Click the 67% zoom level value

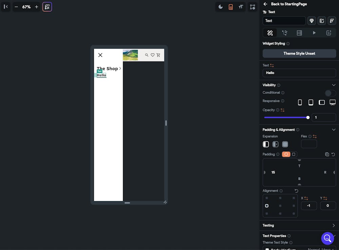click(x=26, y=7)
